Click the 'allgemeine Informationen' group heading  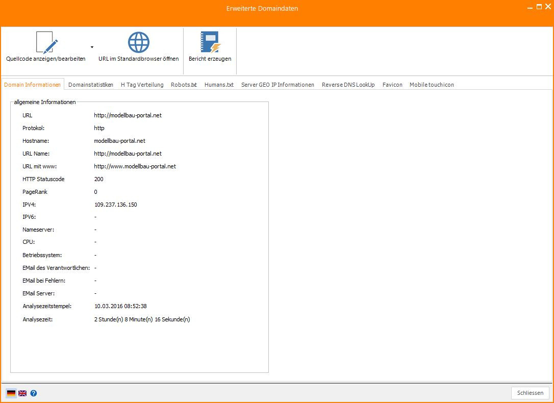click(45, 102)
